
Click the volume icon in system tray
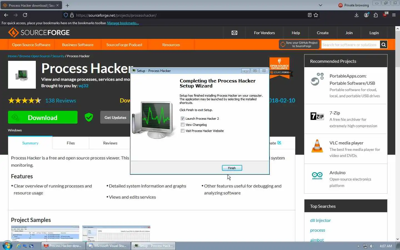pos(372,246)
